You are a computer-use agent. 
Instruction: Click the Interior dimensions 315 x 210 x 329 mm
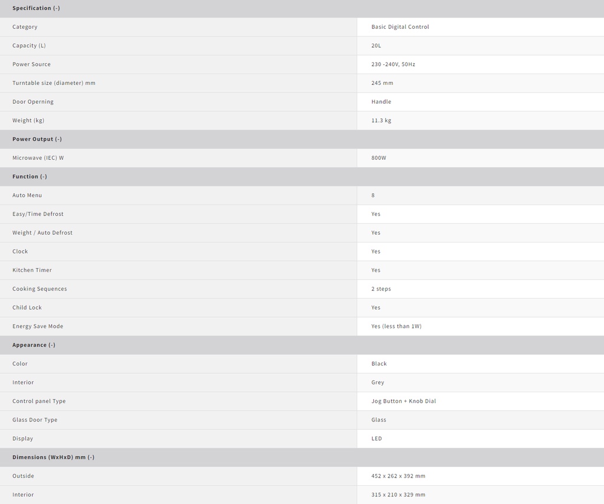tap(398, 495)
